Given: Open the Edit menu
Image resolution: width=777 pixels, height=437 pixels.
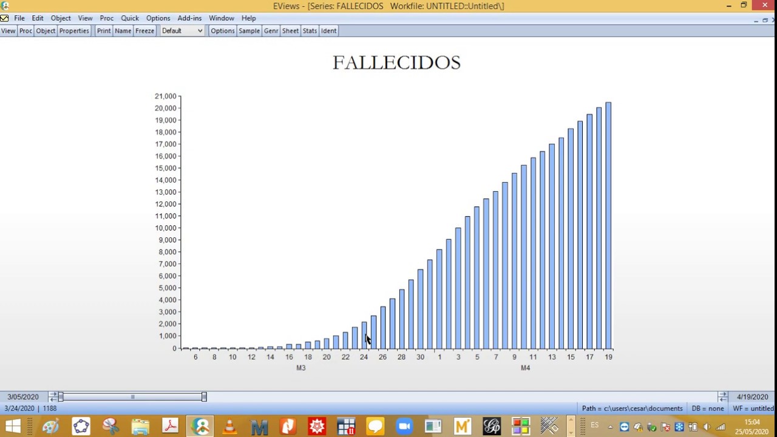Looking at the screenshot, I should (x=38, y=18).
